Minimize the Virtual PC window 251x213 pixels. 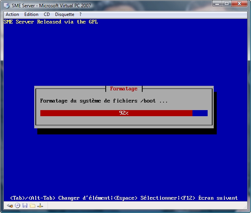(217, 4)
